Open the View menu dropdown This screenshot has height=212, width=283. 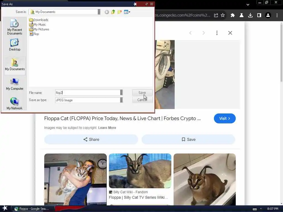(127, 12)
